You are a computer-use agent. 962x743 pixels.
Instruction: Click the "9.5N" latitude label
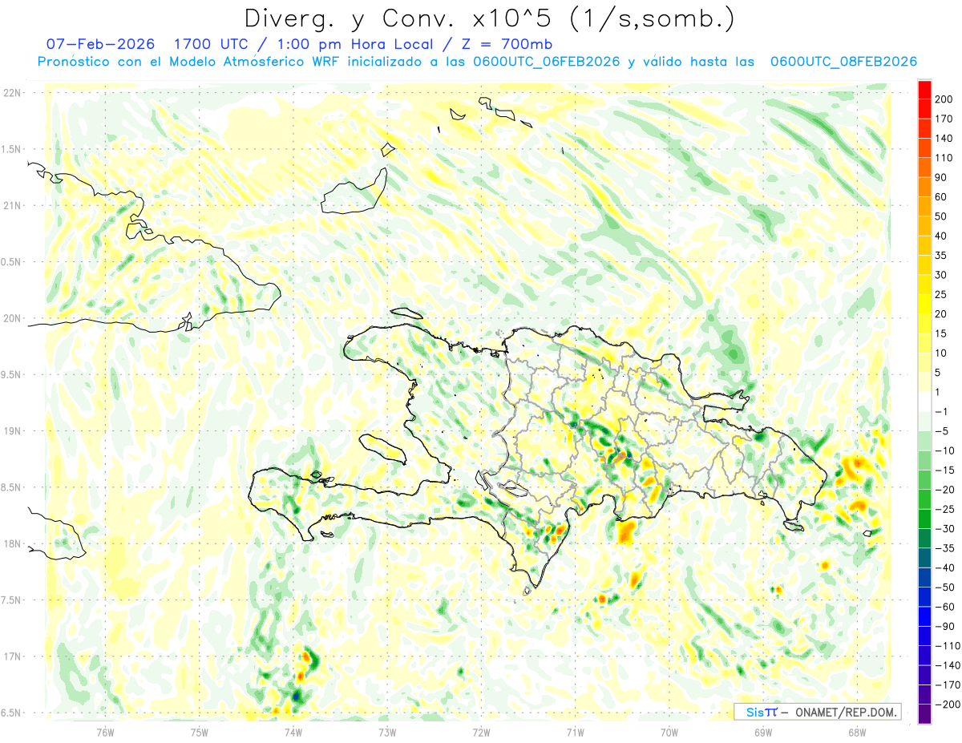[x=12, y=375]
